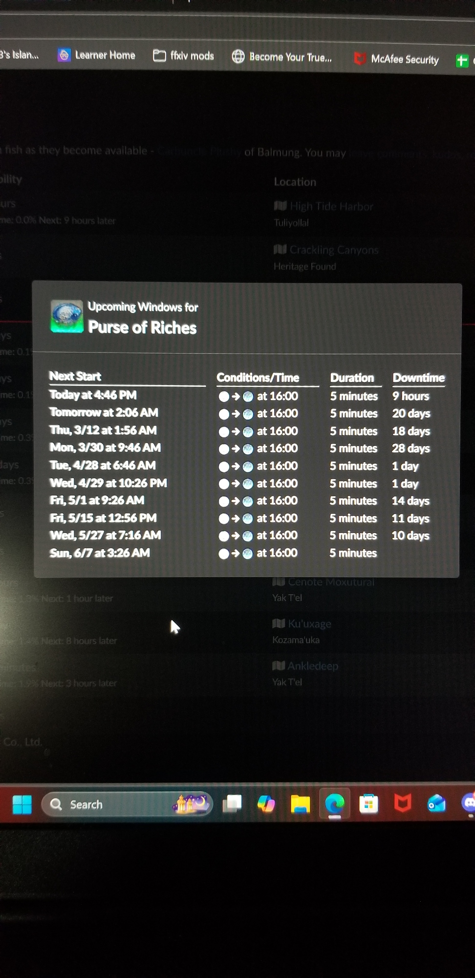Screen dimensions: 475x978
Task: Click the search highlights icon in the taskbar search
Action: 192,803
